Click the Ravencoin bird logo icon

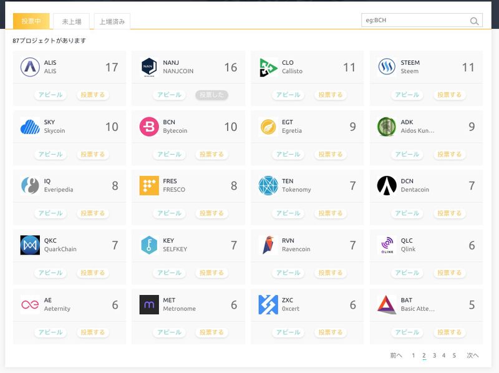tap(268, 245)
